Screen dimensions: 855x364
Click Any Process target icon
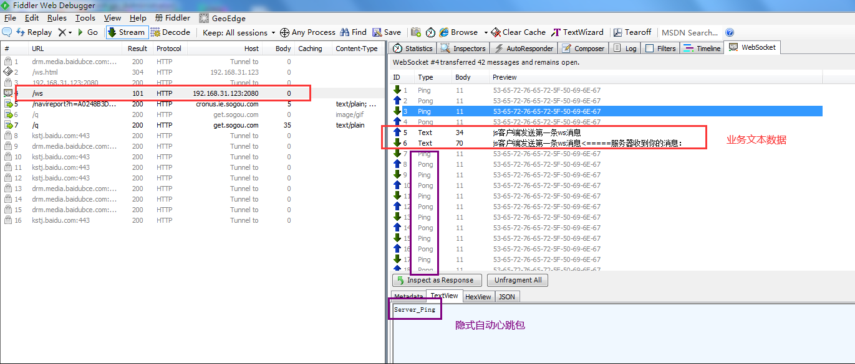point(284,32)
